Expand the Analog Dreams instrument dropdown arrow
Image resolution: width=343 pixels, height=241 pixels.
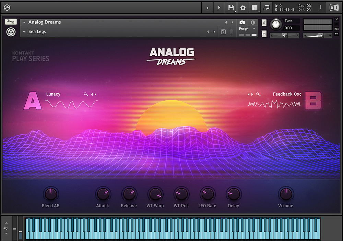pos(24,22)
